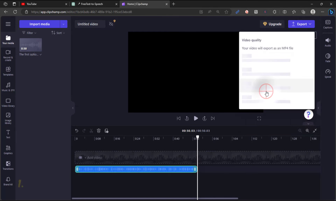Click the Upgrade button
336x201 pixels.
tap(272, 24)
